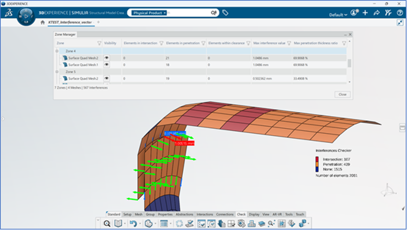Open the Default profile dropdown

[338, 15]
